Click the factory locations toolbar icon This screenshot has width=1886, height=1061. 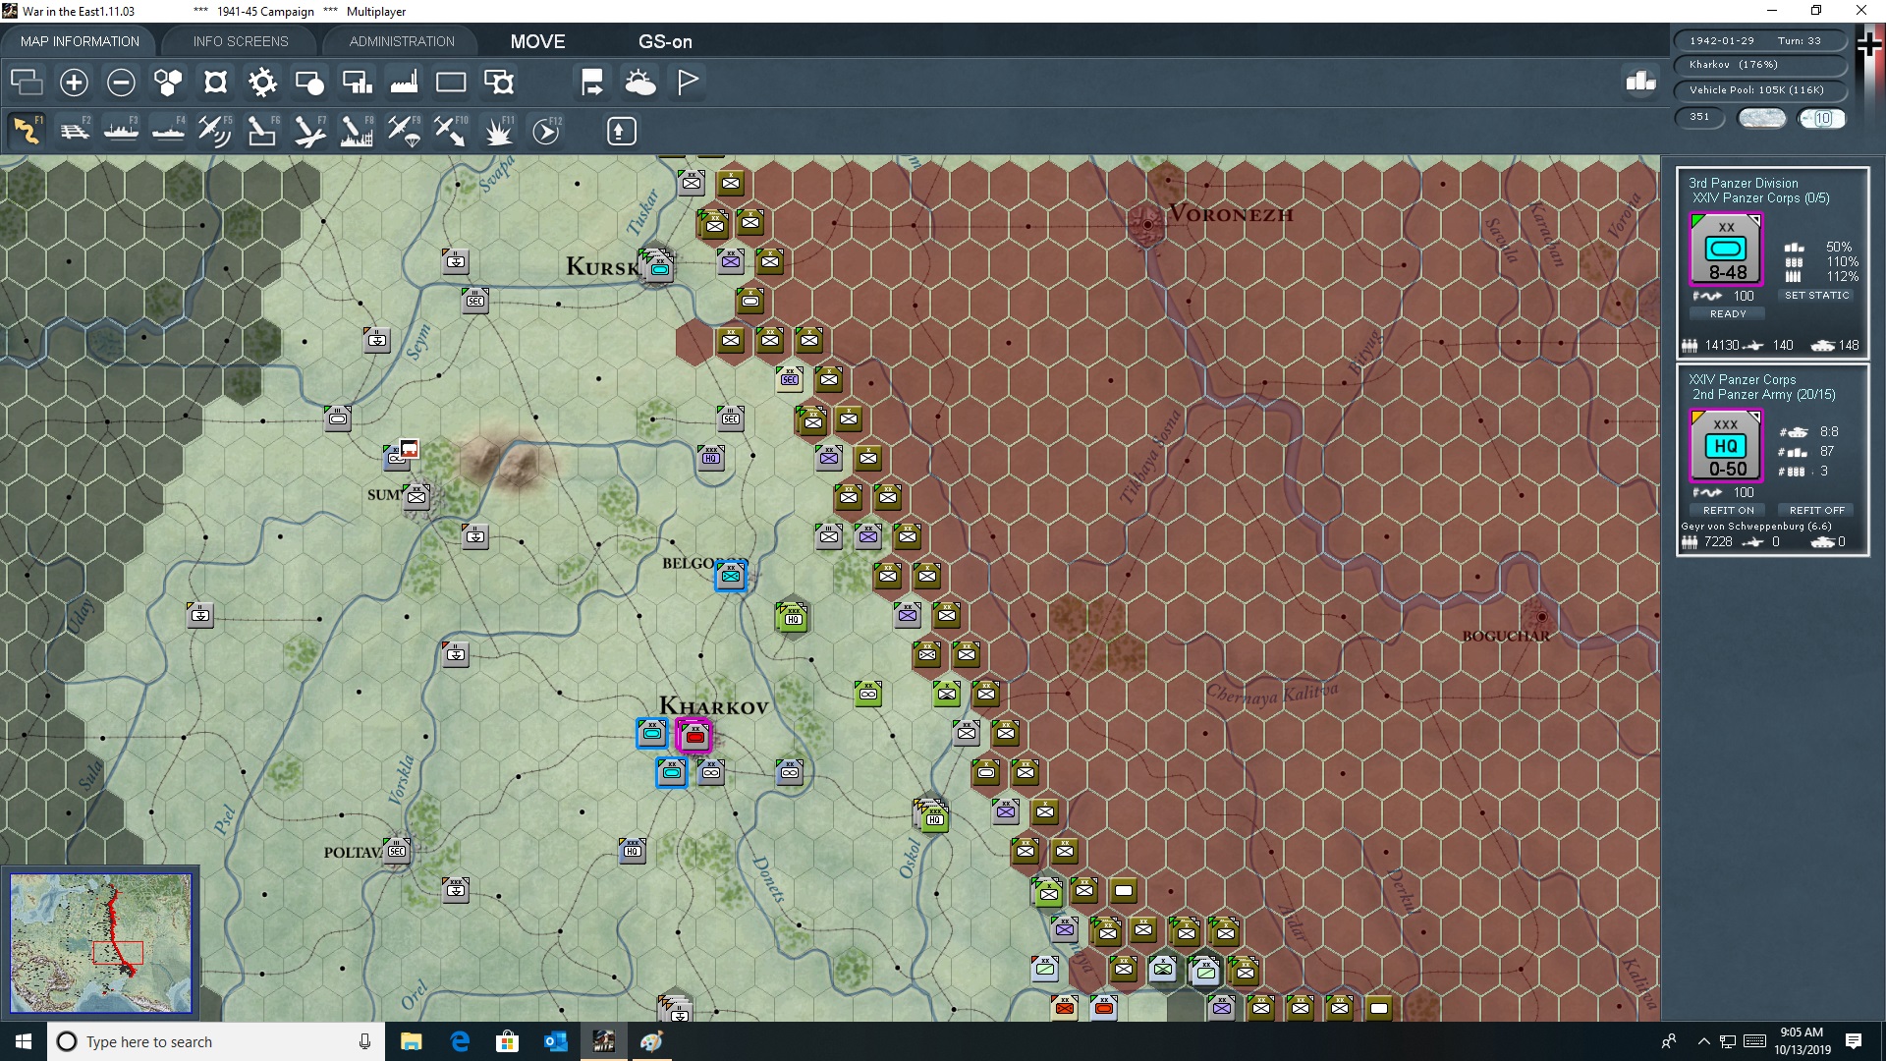[x=404, y=83]
